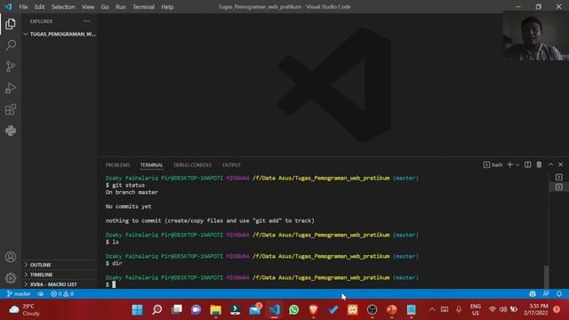Collapse the TUGAS_PEMOGRAMAN_W... folder section
Viewport: 569px width, 320px height.
coord(60,34)
